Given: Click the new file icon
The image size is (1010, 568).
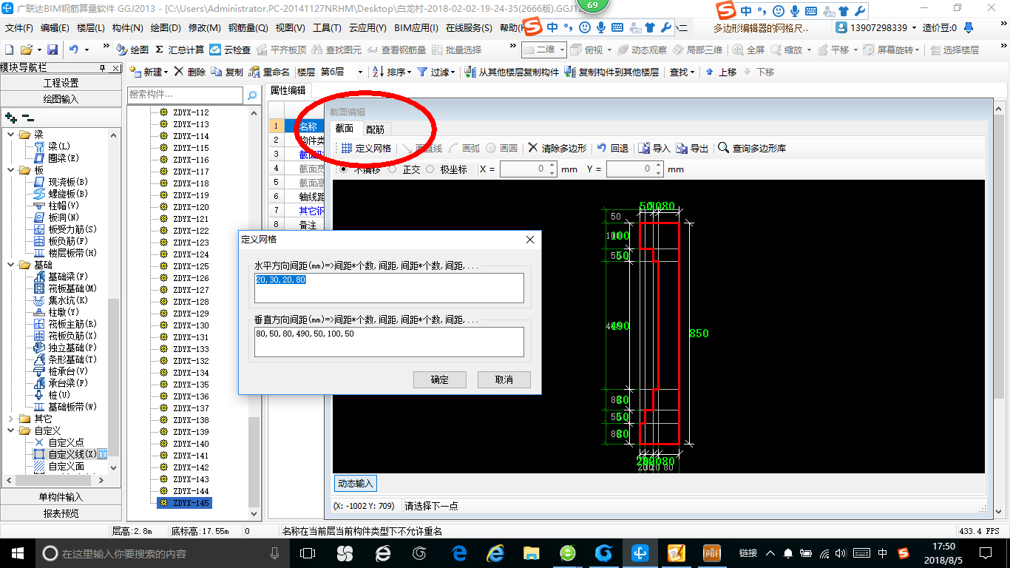Looking at the screenshot, I should (x=9, y=50).
